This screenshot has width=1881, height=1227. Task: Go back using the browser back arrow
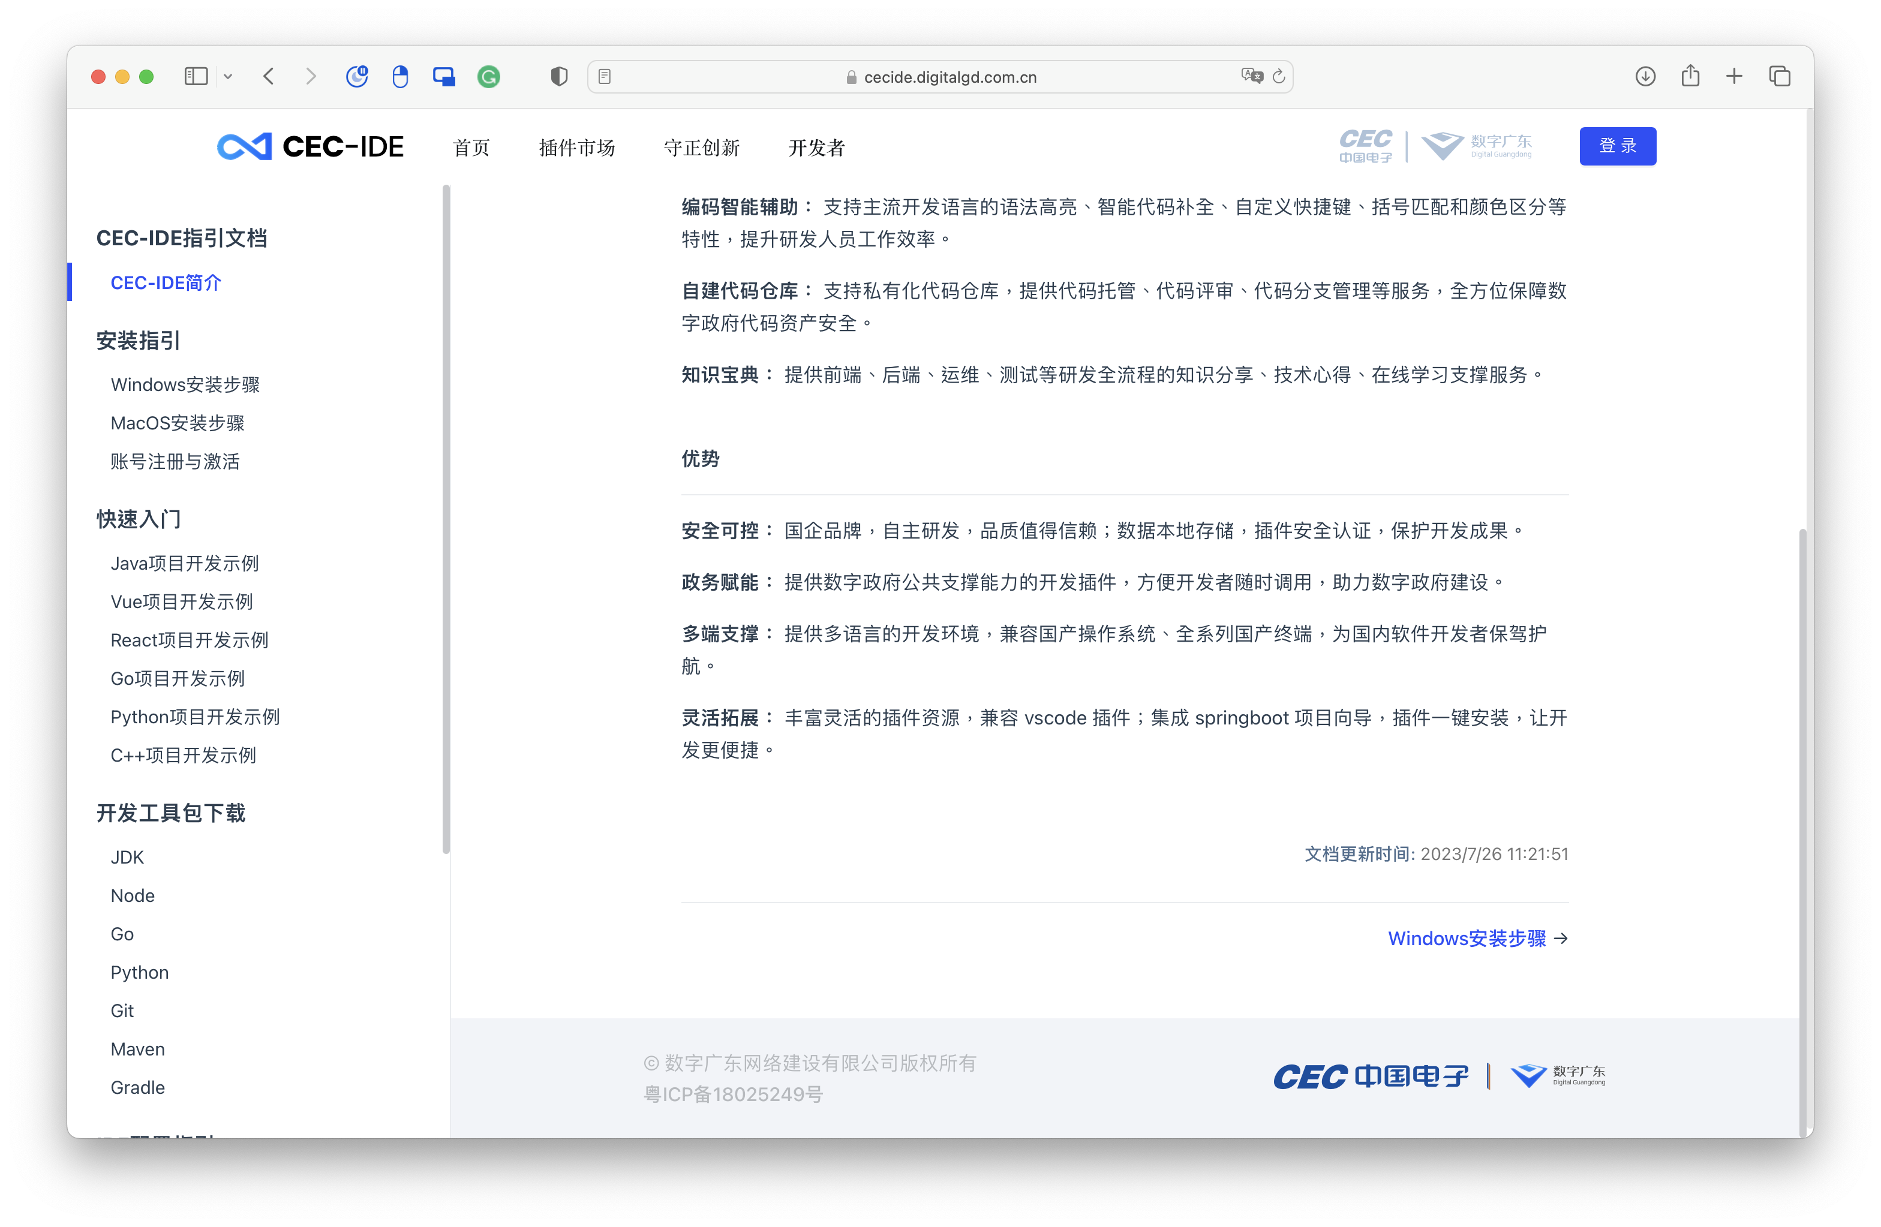pos(269,76)
